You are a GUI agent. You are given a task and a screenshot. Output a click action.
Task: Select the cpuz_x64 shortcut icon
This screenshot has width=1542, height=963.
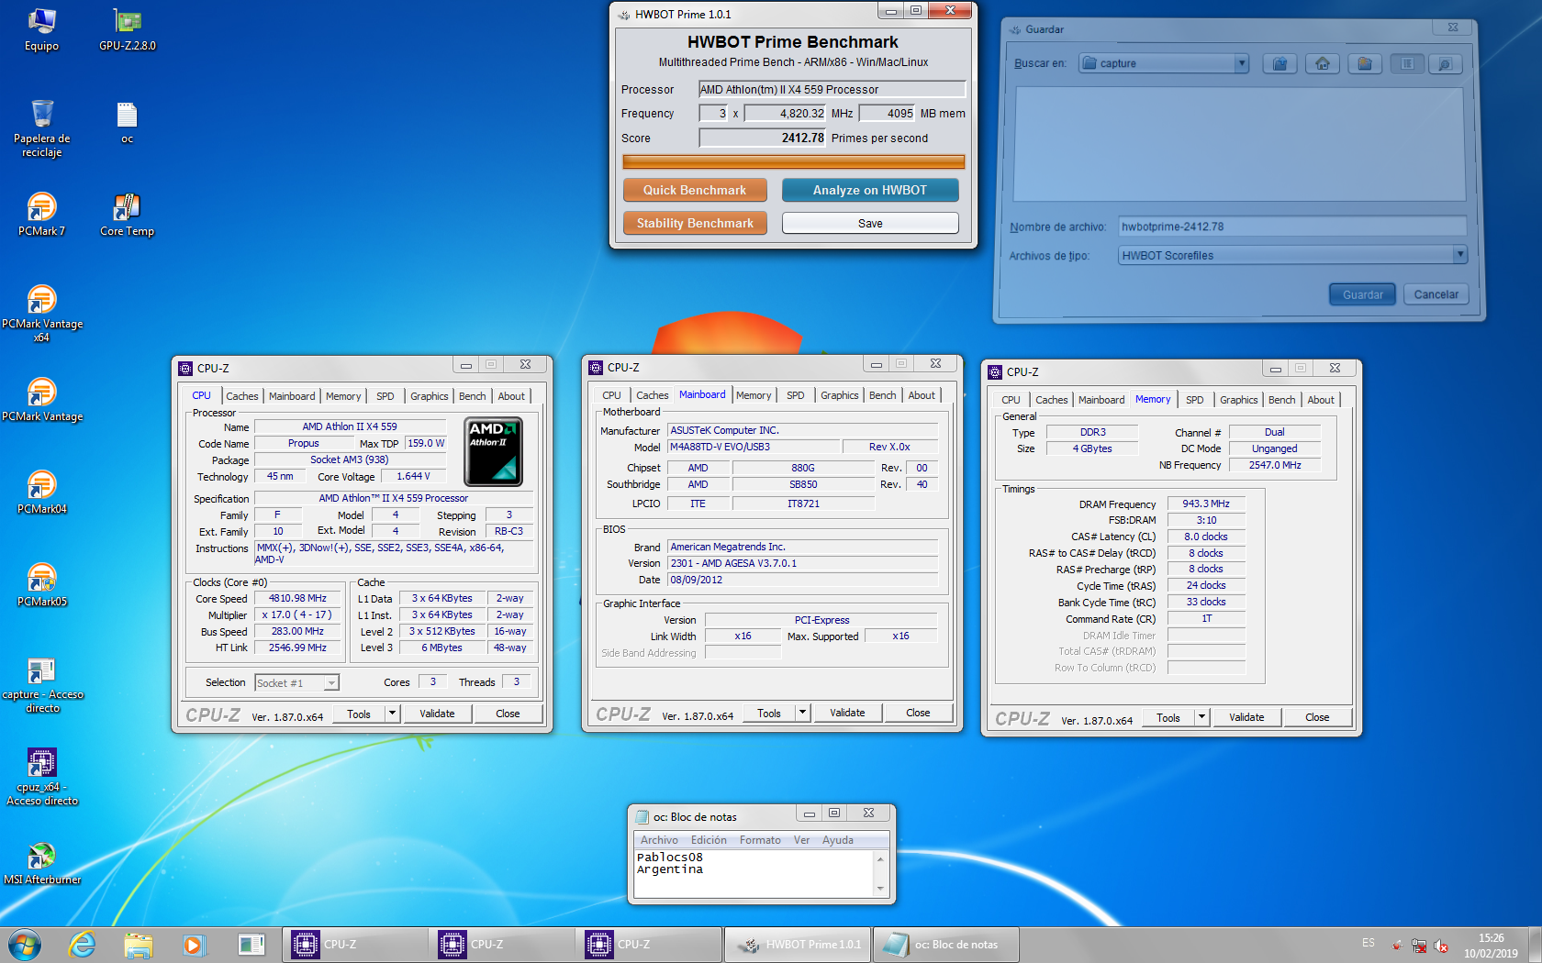pyautogui.click(x=42, y=778)
